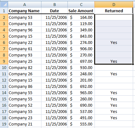
Task: Select date cell in row 13
Action: point(55,86)
